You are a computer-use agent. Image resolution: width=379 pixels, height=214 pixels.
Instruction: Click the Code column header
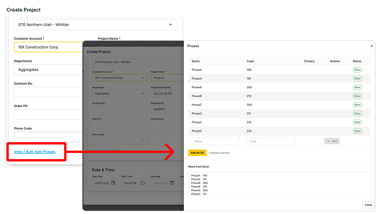pos(250,61)
